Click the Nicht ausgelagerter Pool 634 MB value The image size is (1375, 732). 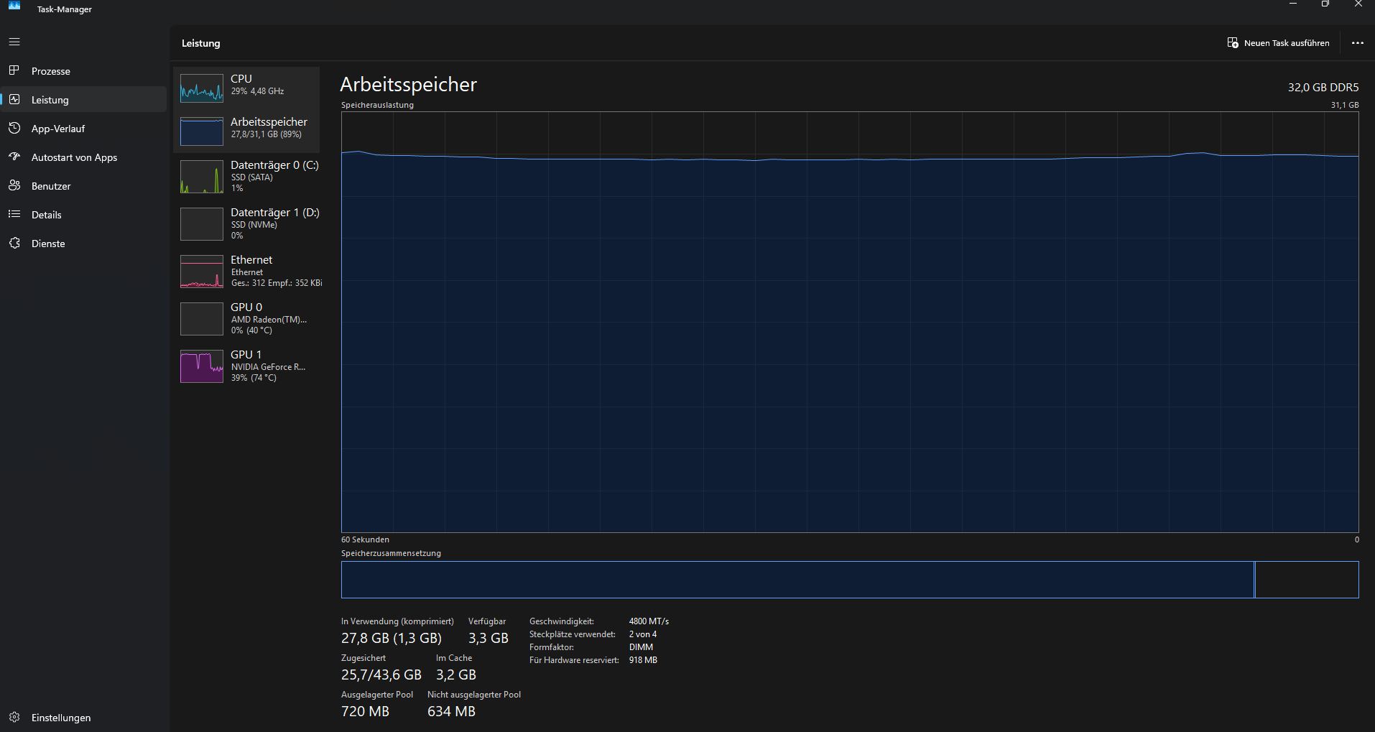451,711
